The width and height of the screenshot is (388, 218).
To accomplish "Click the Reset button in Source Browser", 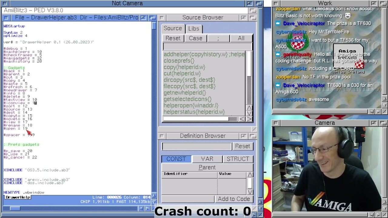I will tap(173, 38).
